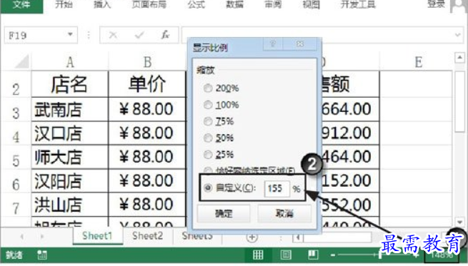Expand the Name Box dropdown arrow
Viewport: 468px width, 266px height.
(x=70, y=34)
